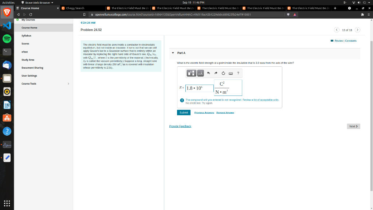Bookmark this page icon
373x210 pixels.
[x=84, y=15]
